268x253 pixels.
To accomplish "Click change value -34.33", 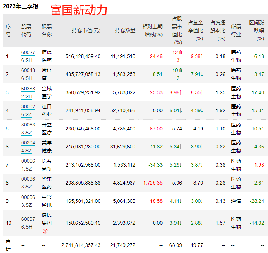I will (155, 165).
